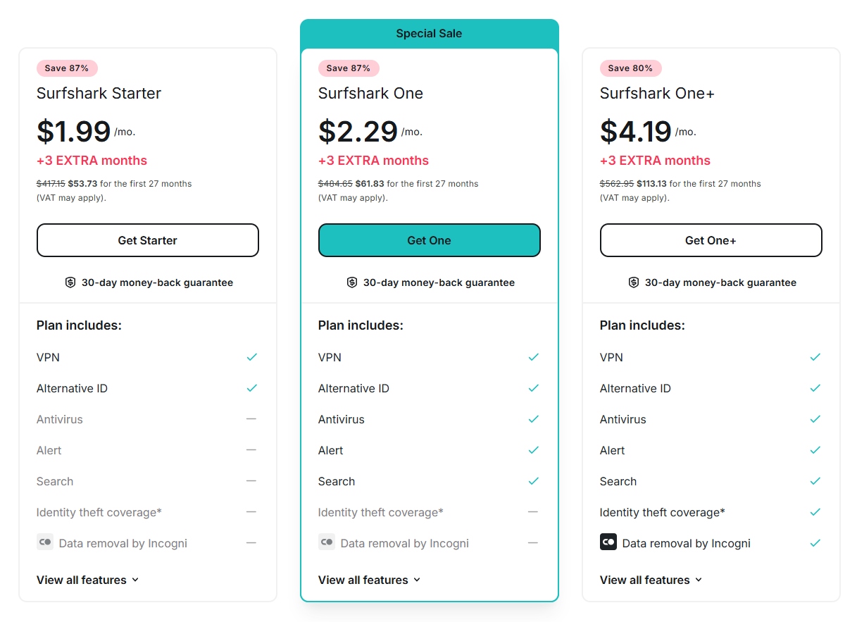Screen dimensions: 857x622
Task: Click the checkmark next to Search in Surfshark One
Action: (533, 481)
